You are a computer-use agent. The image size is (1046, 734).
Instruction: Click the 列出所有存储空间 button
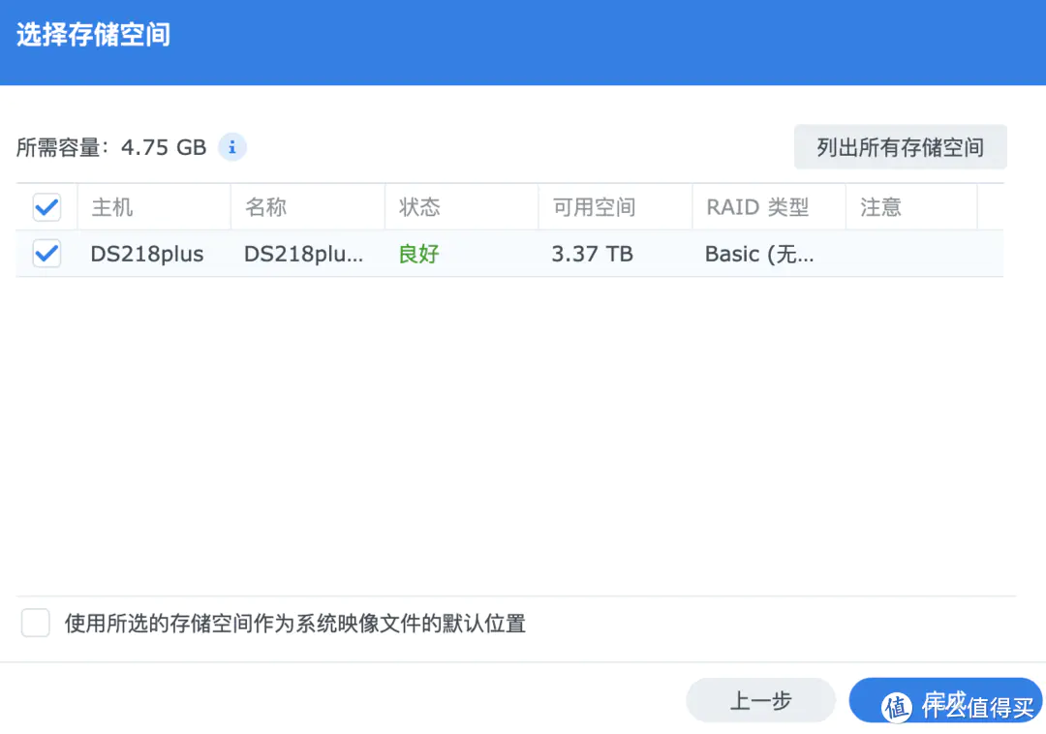pos(900,147)
